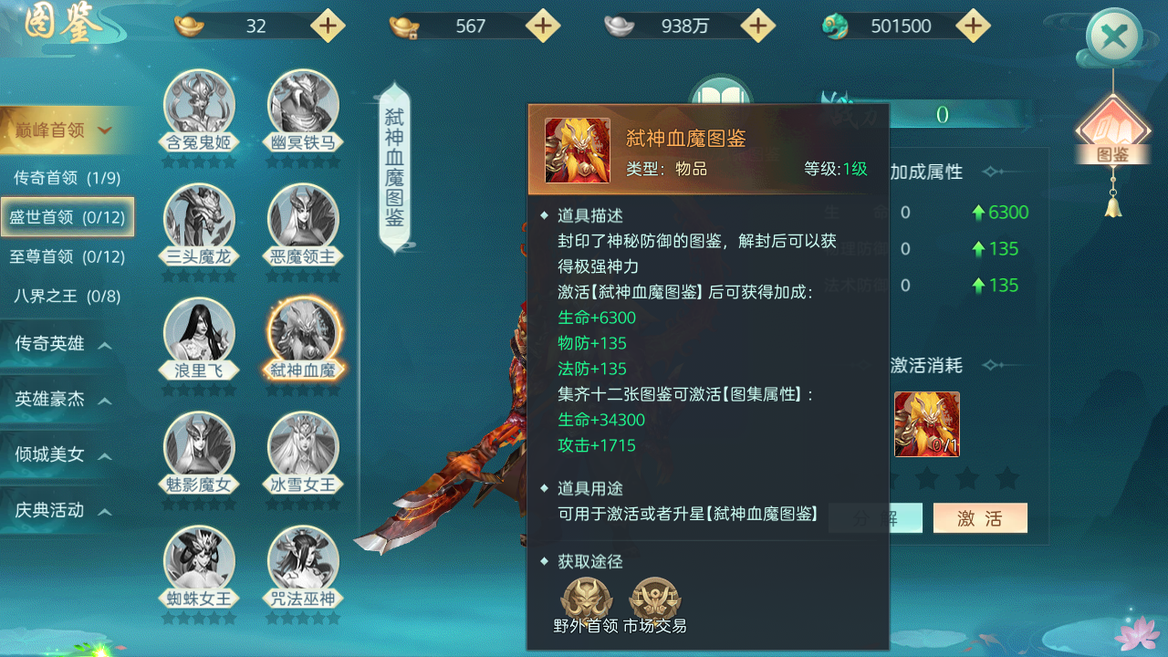Image resolution: width=1168 pixels, height=657 pixels.
Task: Add jade currency next to 501500
Action: click(x=973, y=26)
